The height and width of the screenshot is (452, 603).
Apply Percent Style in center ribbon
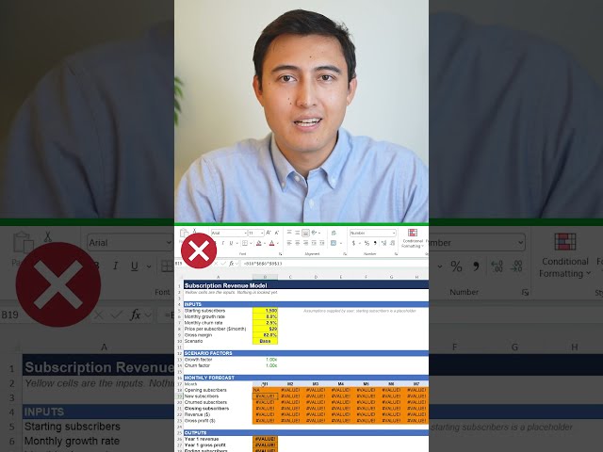click(367, 243)
